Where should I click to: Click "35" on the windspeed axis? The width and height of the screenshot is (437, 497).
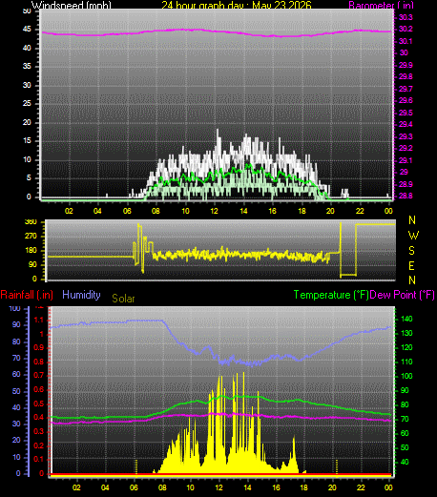coord(27,66)
